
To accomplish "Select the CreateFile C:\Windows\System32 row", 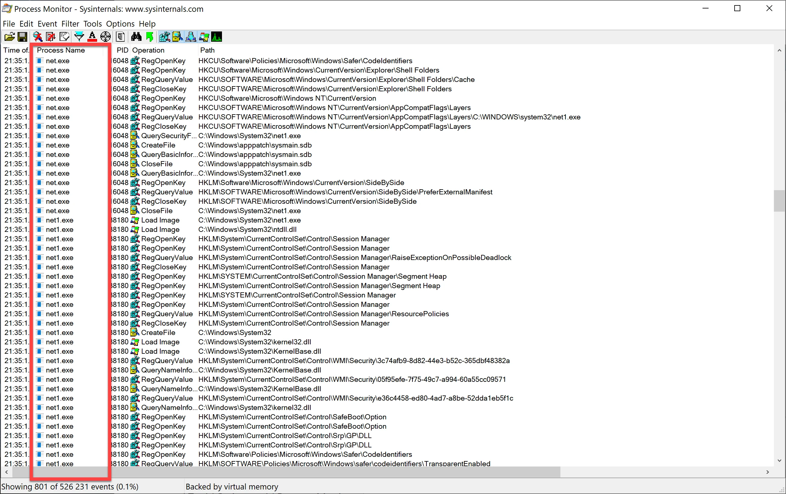I will 387,333.
